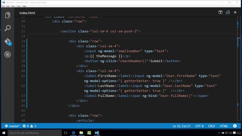
Task: Change the CRLF line endings
Action: coord(211,126)
